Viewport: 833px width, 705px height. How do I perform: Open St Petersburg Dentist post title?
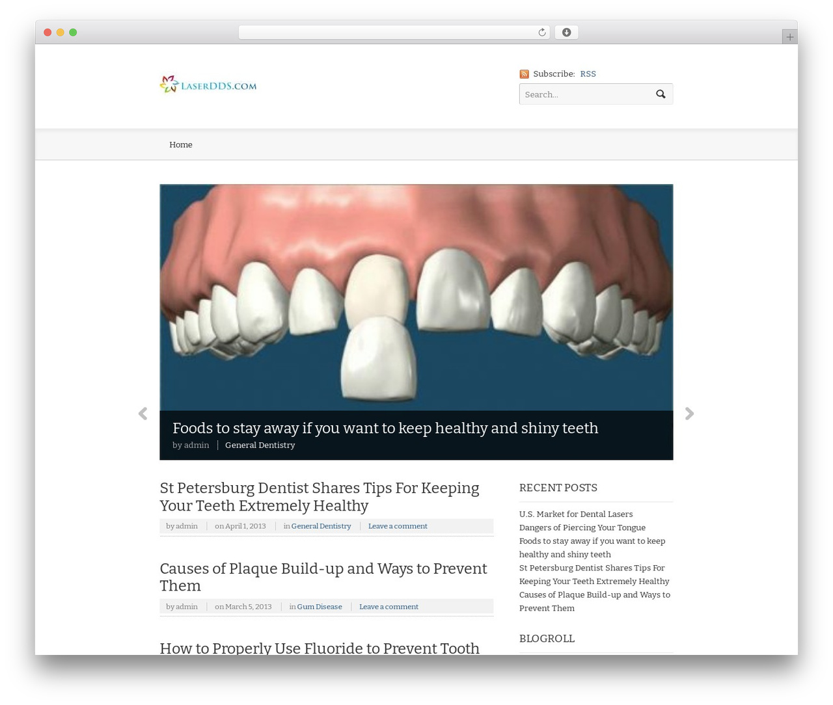point(320,497)
